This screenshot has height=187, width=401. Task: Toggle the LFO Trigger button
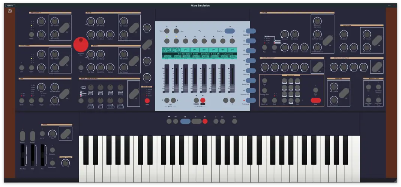tap(41, 101)
